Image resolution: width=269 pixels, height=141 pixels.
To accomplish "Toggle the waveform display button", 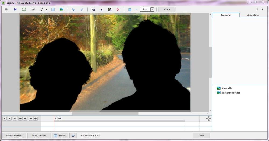I will pos(15,118).
